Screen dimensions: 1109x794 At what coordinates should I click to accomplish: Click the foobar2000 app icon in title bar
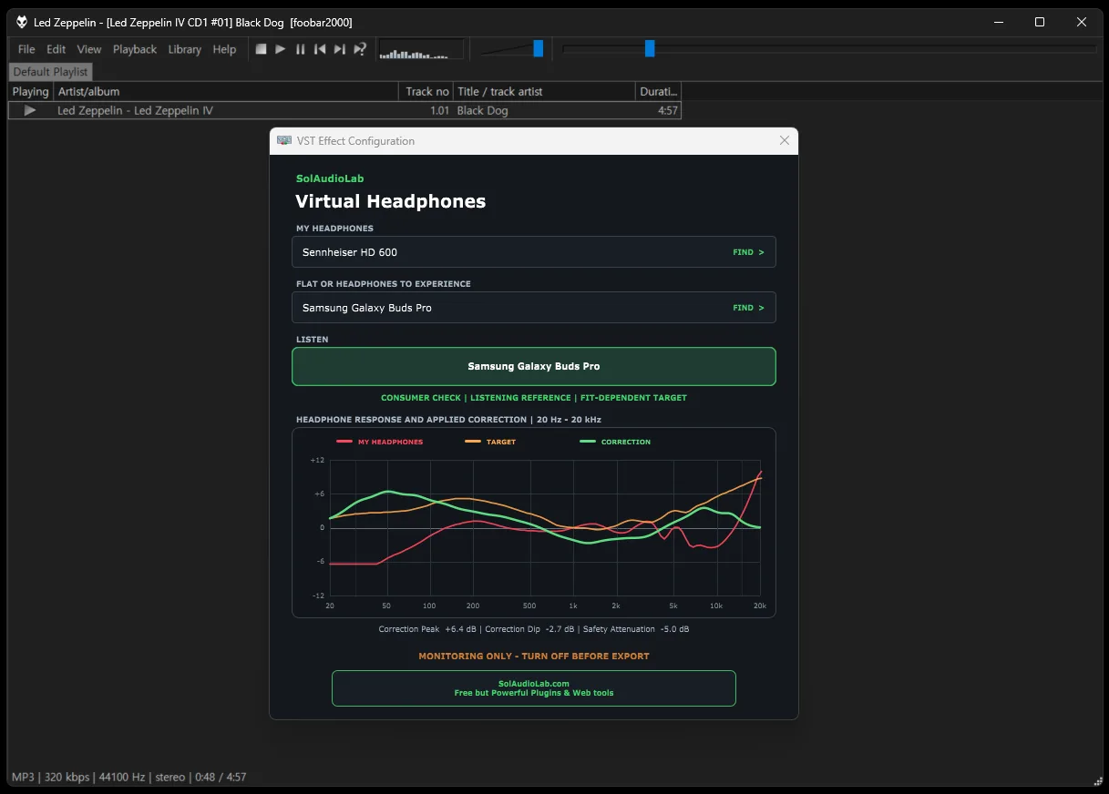(22, 22)
